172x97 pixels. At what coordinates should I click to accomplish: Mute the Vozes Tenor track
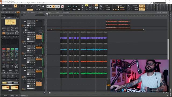(28, 70)
